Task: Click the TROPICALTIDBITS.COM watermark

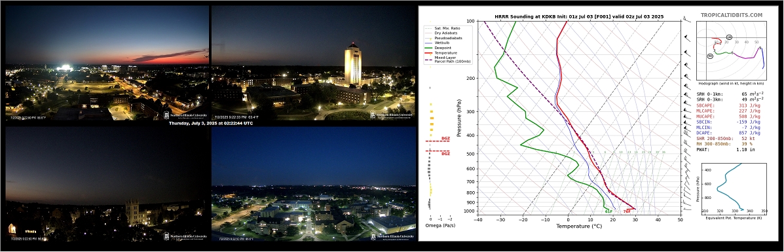Action: [x=739, y=16]
